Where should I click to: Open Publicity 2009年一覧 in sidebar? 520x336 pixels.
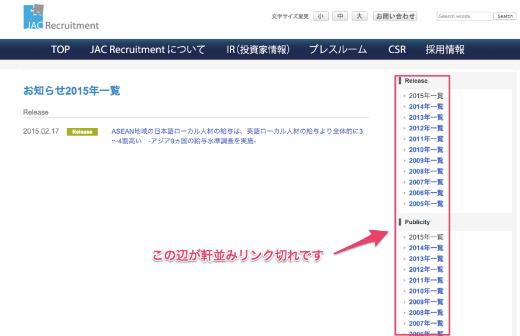point(426,302)
